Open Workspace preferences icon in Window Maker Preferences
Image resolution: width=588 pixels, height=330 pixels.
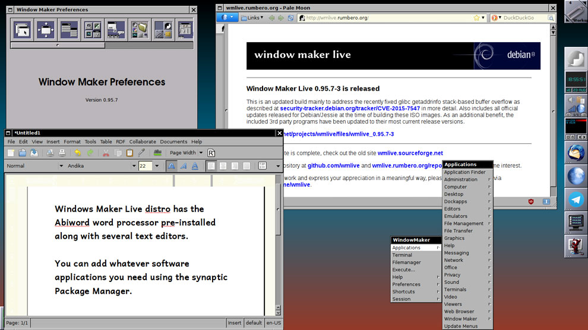[x=163, y=30]
